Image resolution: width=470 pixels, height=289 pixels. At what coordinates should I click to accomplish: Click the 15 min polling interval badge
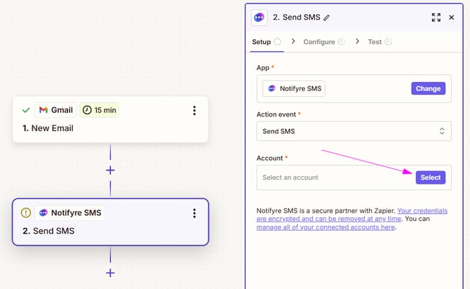click(99, 110)
